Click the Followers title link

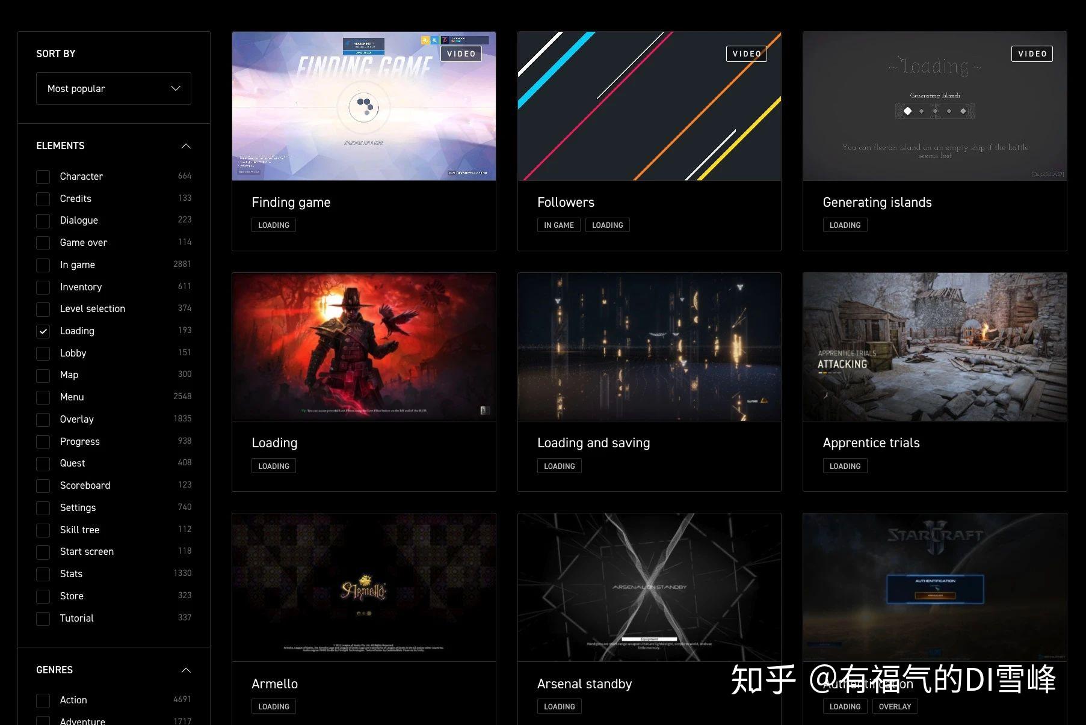(566, 203)
